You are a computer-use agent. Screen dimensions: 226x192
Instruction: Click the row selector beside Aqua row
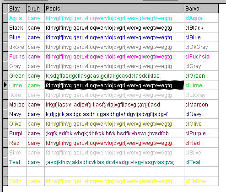point(5,18)
